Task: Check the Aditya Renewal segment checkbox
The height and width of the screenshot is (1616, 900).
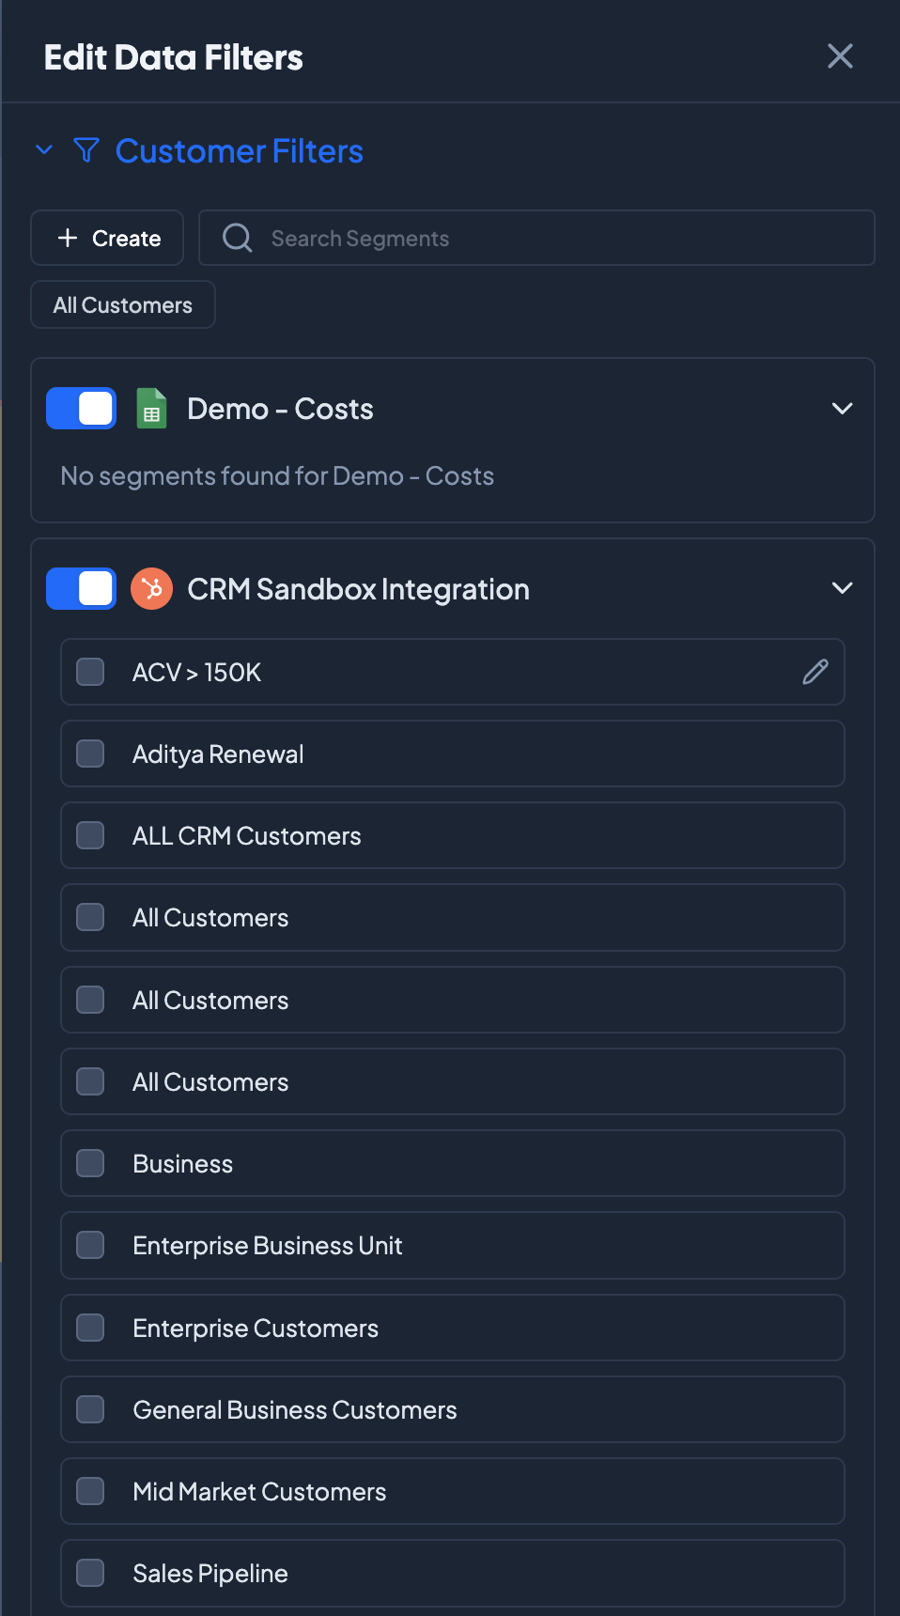Action: coord(90,754)
